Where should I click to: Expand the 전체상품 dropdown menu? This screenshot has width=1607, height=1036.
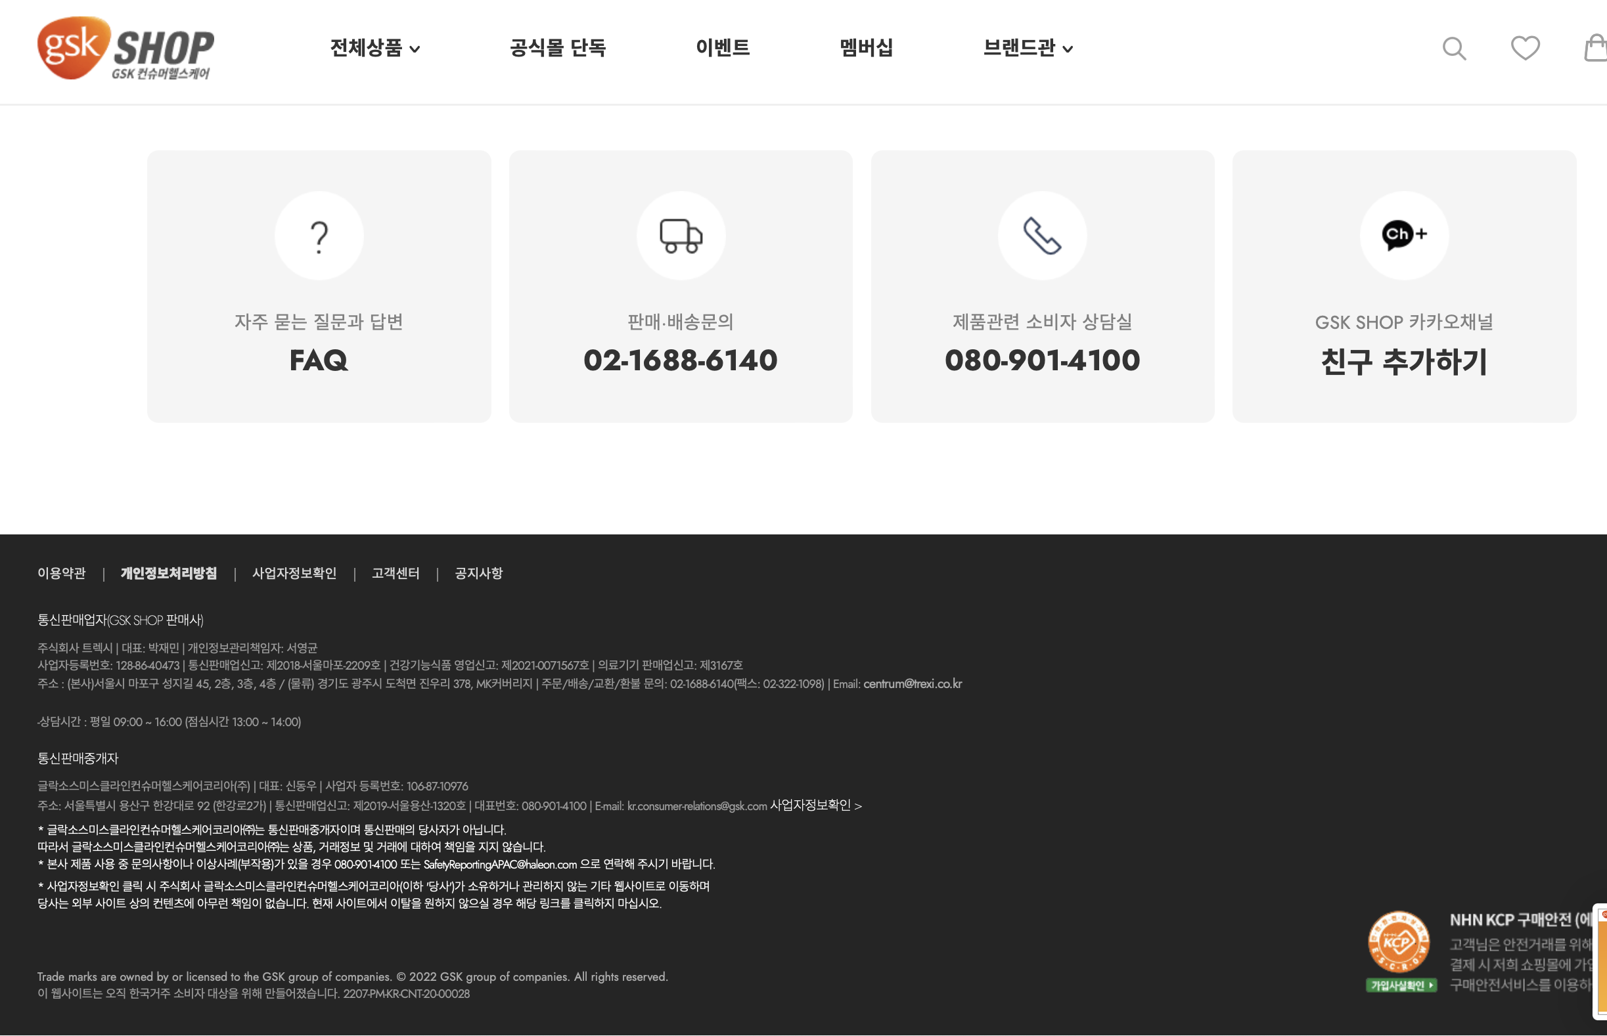tap(375, 48)
